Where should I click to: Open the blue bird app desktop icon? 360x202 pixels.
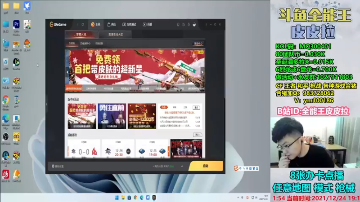[x=27, y=6]
